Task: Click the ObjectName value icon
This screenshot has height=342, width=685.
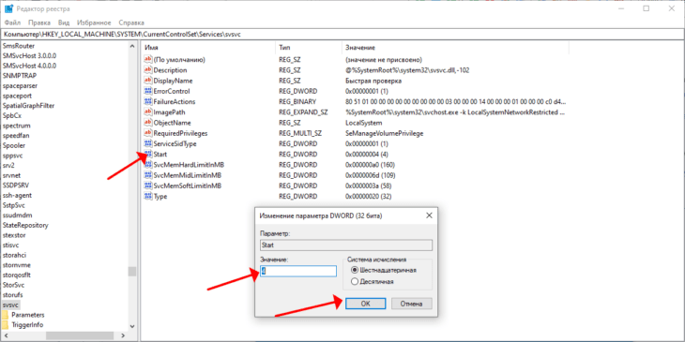Action: [x=147, y=123]
